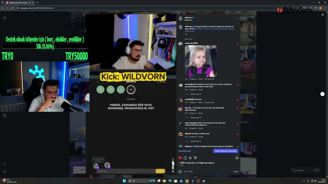The image size is (328, 184).
Task: Mute the reel video with the speaker icon
Action: 173,171
